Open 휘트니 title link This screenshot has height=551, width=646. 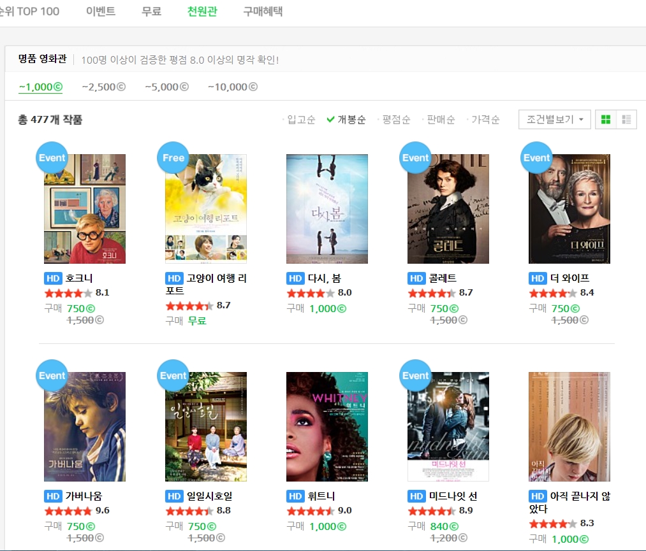click(321, 496)
